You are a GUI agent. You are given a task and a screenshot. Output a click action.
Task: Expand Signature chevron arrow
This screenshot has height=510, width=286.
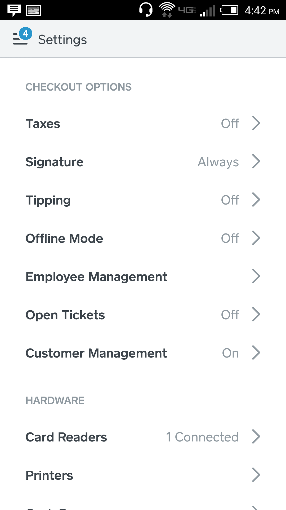pyautogui.click(x=256, y=161)
